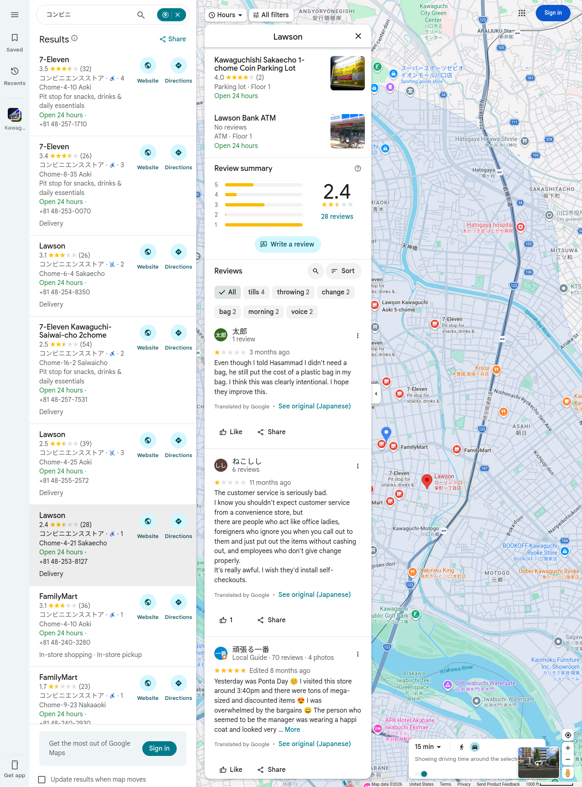Select the All reviews filter chip
Image resolution: width=582 pixels, height=787 pixels.
pyautogui.click(x=227, y=292)
